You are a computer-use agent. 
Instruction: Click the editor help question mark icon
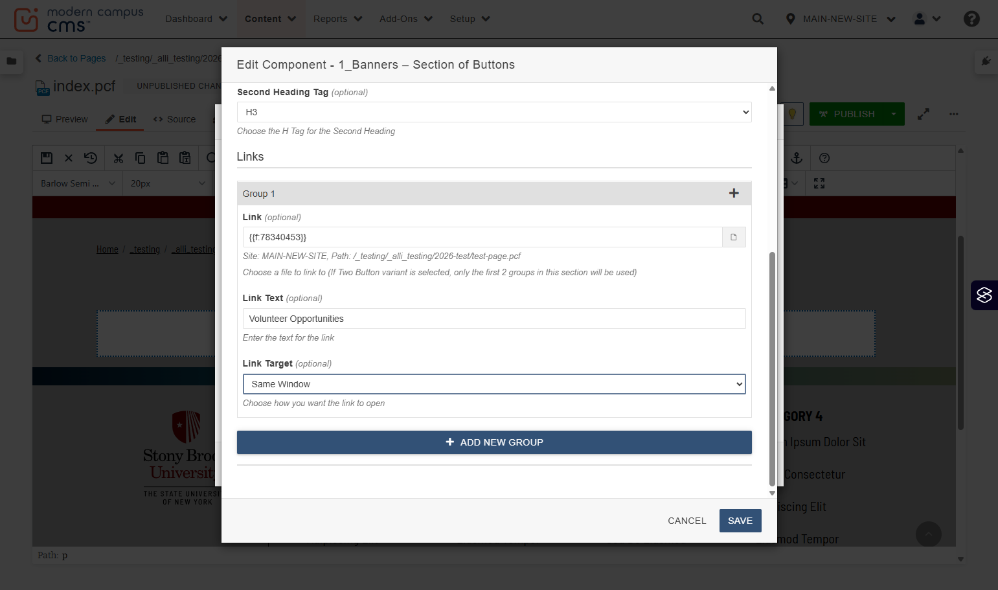824,158
